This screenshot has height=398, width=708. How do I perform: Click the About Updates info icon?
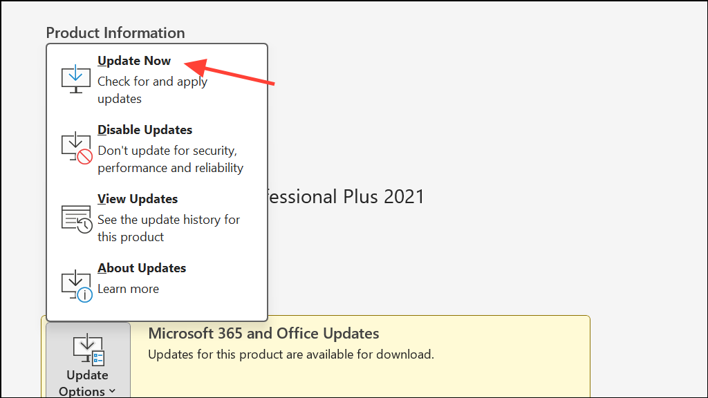pyautogui.click(x=77, y=285)
